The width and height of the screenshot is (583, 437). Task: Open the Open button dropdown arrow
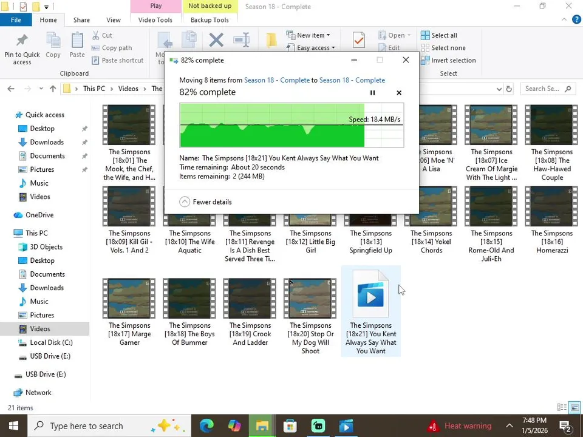(x=409, y=35)
